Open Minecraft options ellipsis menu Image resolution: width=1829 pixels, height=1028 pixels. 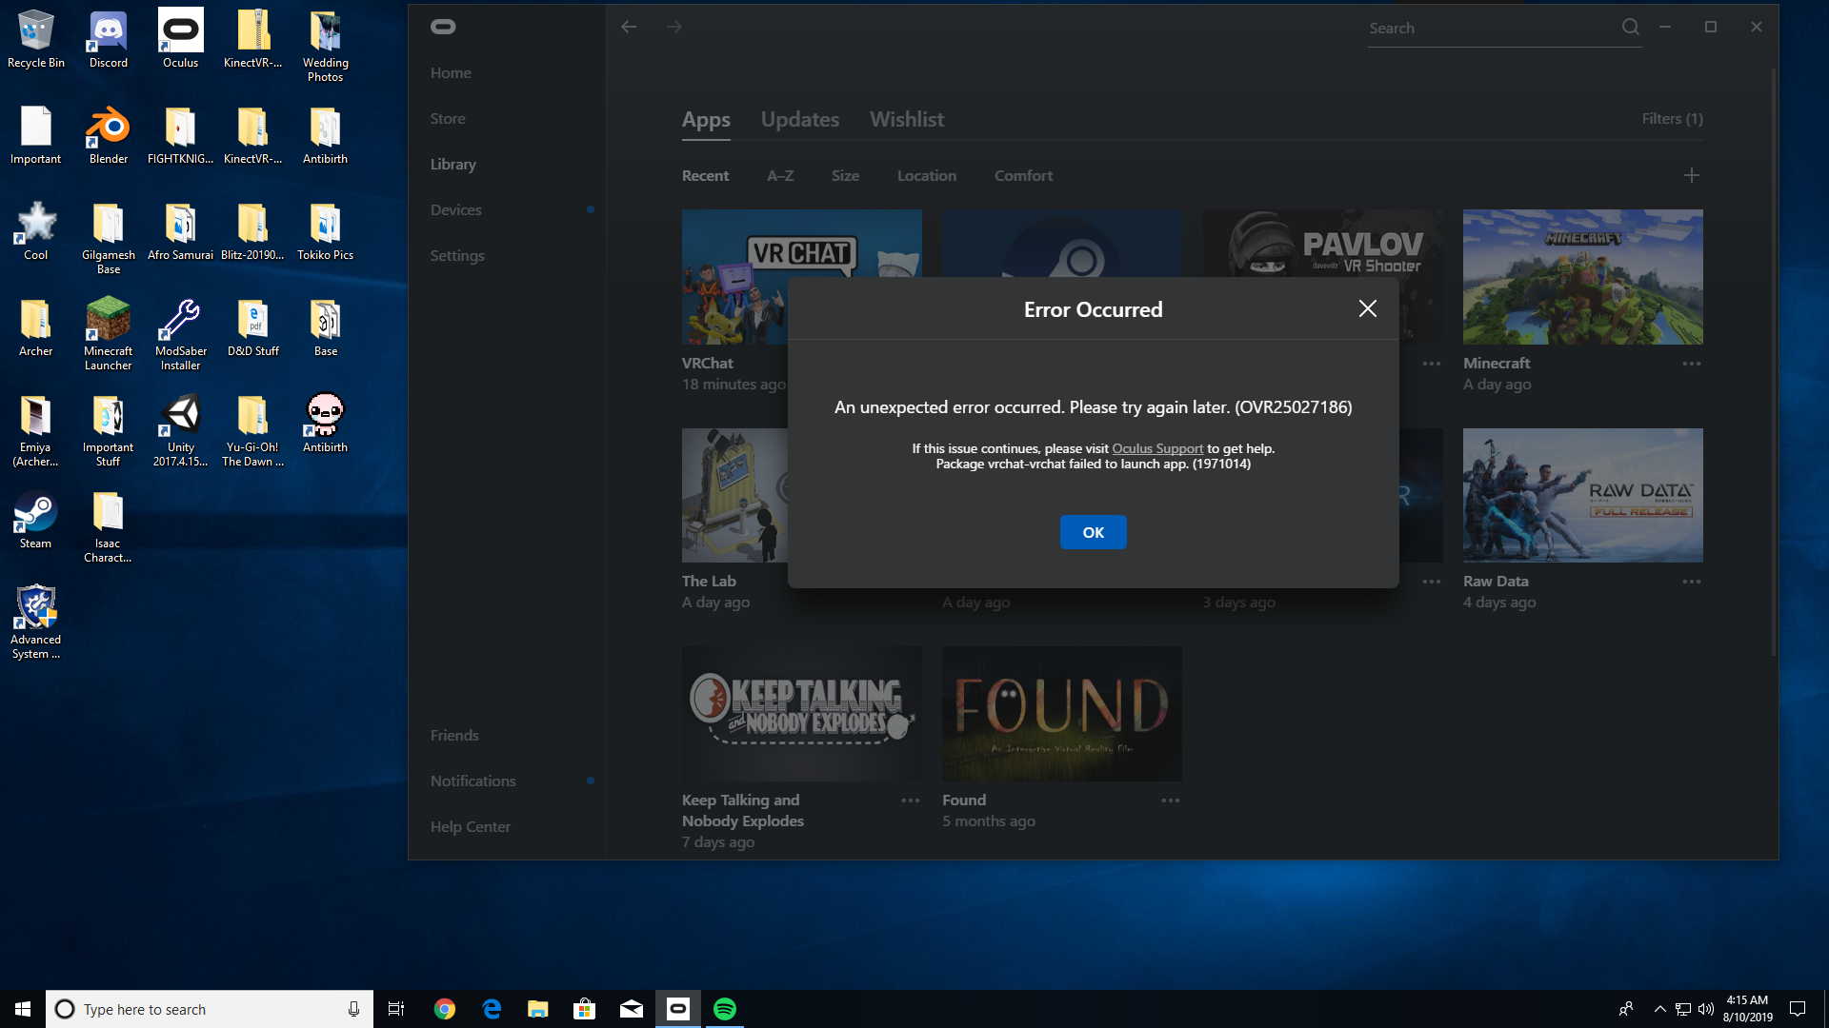1692,364
